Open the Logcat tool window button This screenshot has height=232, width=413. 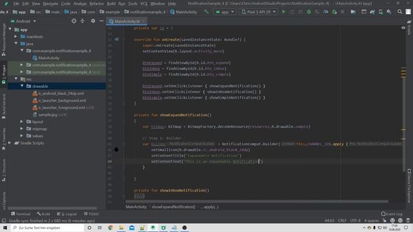point(67,214)
